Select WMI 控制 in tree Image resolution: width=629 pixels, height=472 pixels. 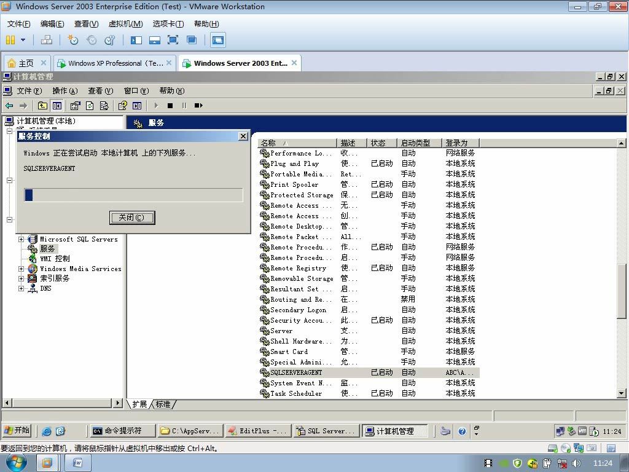(x=55, y=259)
